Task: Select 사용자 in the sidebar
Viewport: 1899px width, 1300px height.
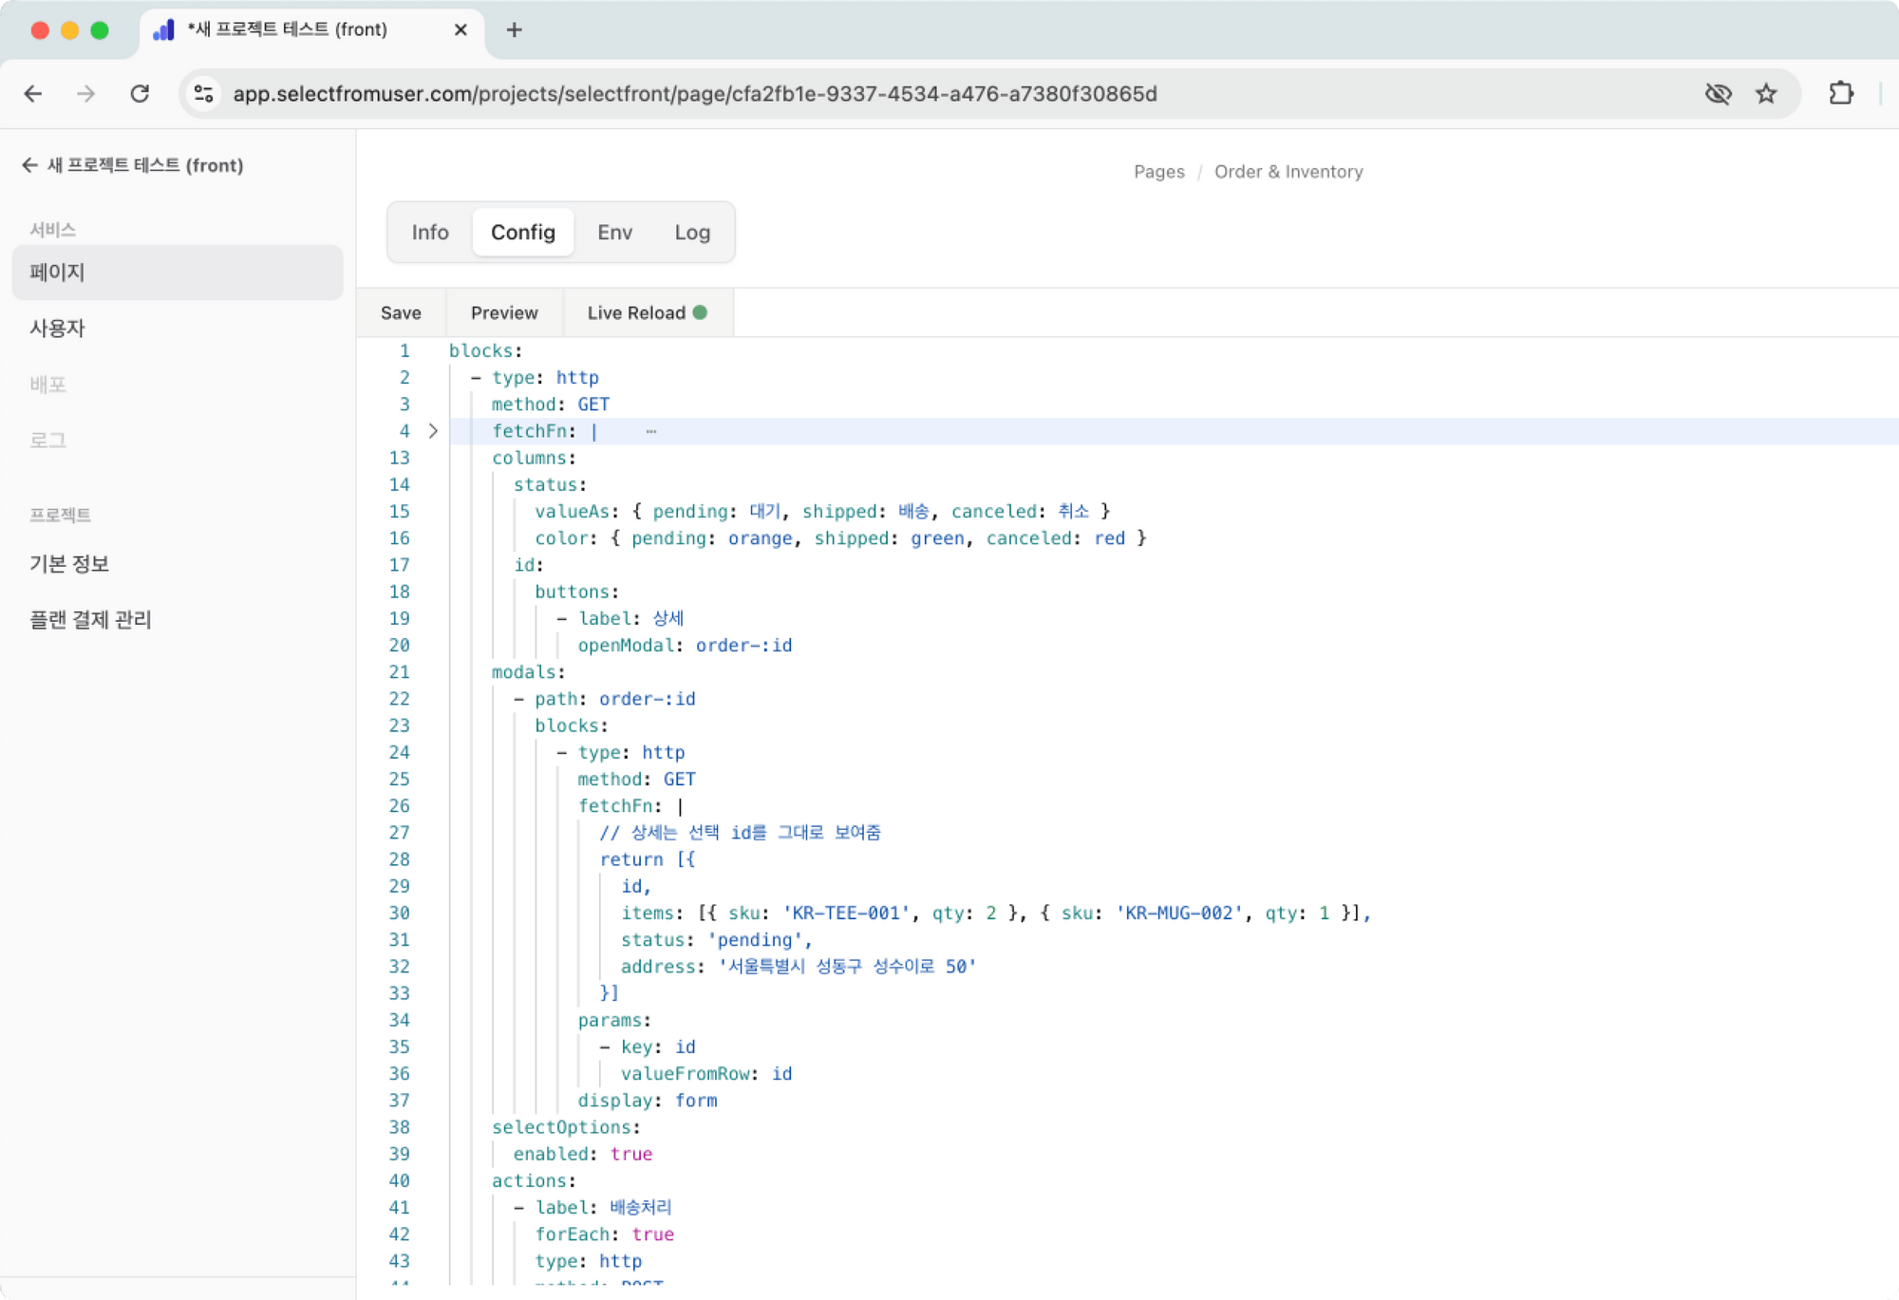Action: coord(58,329)
